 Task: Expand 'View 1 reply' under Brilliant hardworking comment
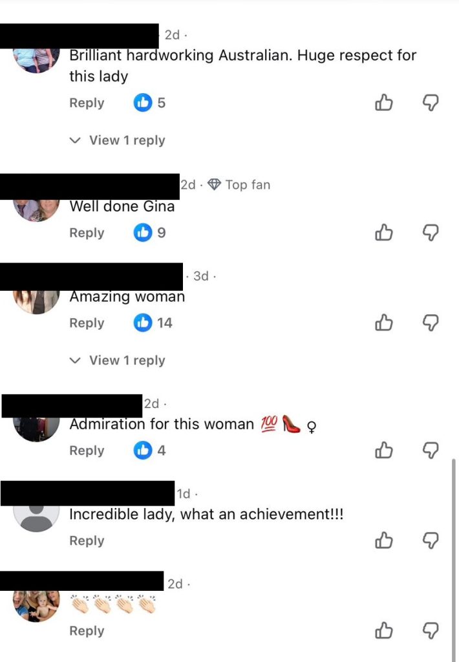tap(118, 140)
